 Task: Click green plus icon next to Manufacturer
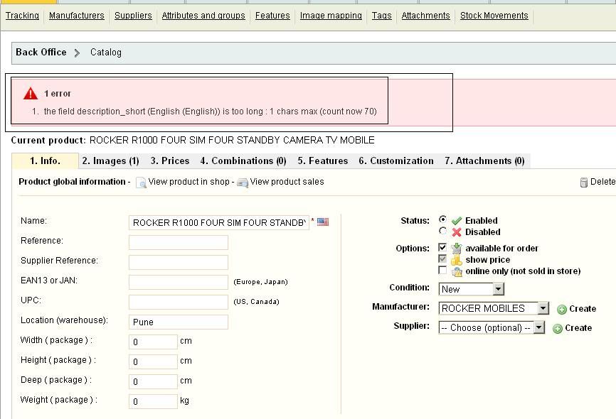pyautogui.click(x=562, y=309)
